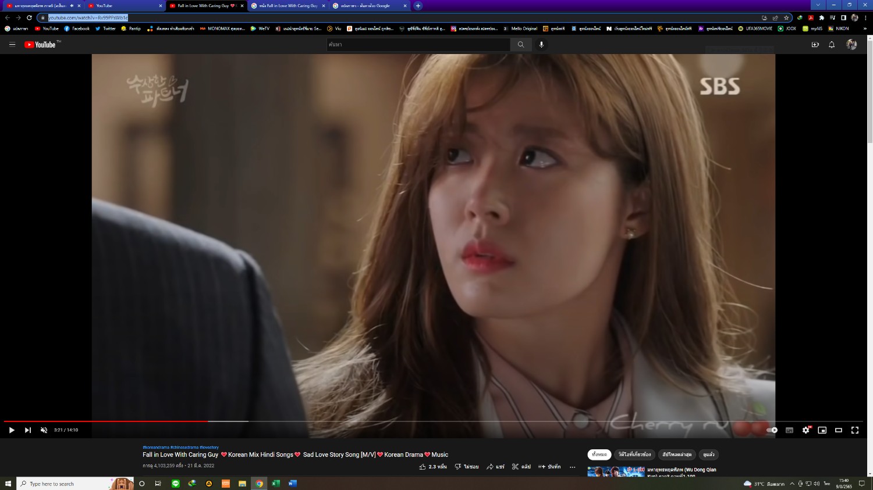Click the browser back arrow
This screenshot has width=873, height=490.
(x=8, y=17)
